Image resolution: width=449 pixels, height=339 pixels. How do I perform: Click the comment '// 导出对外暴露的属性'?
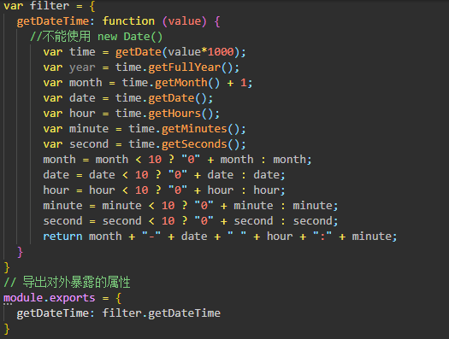(67, 283)
